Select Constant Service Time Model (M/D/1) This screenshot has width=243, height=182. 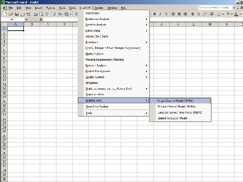[180, 113]
